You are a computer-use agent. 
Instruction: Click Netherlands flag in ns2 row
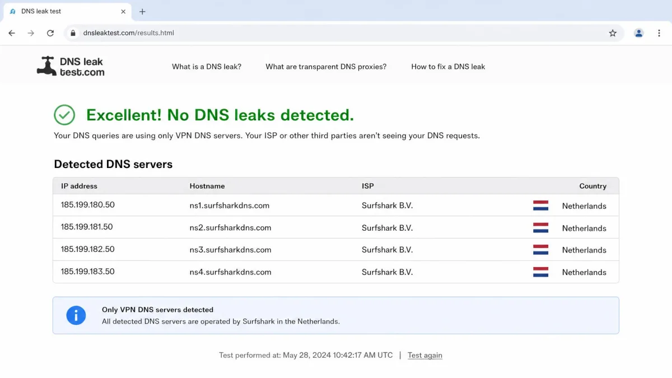pos(540,228)
